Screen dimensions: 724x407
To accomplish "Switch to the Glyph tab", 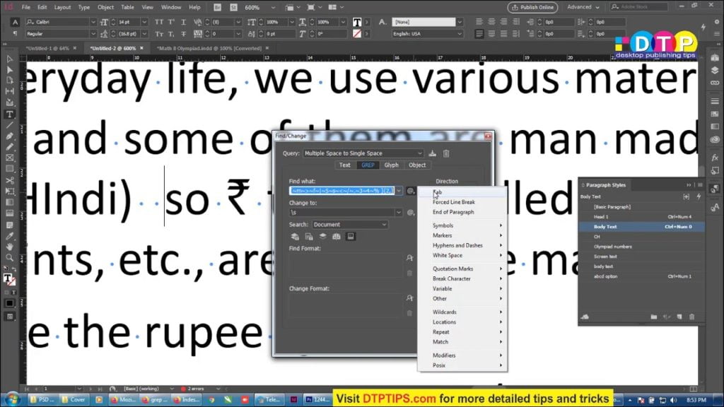I will click(x=391, y=165).
